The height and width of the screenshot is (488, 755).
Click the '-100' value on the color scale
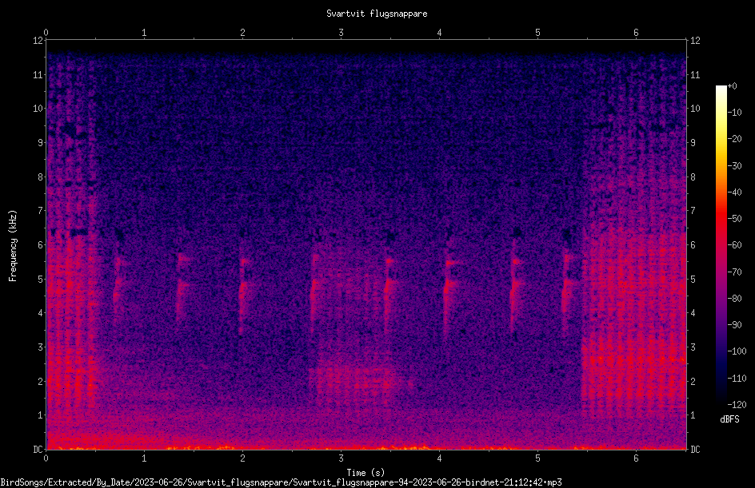737,351
